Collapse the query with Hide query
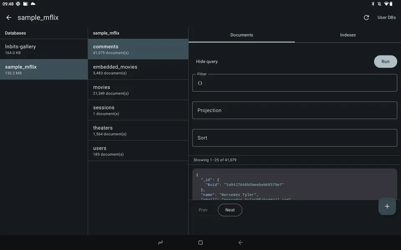401x250 pixels. (x=207, y=62)
